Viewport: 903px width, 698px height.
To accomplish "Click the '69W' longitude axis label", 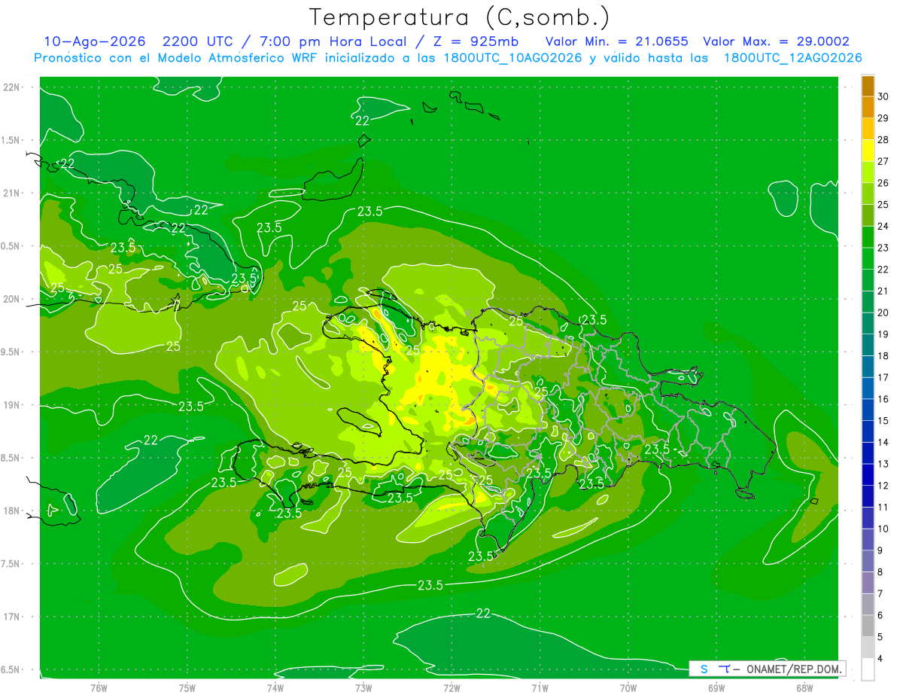I will [716, 687].
